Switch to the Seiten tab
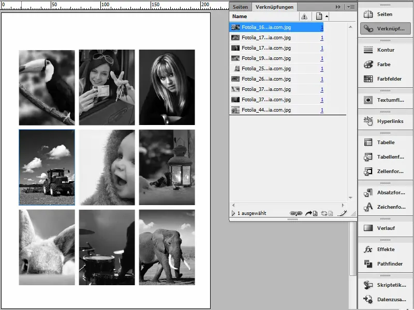 [x=240, y=7]
